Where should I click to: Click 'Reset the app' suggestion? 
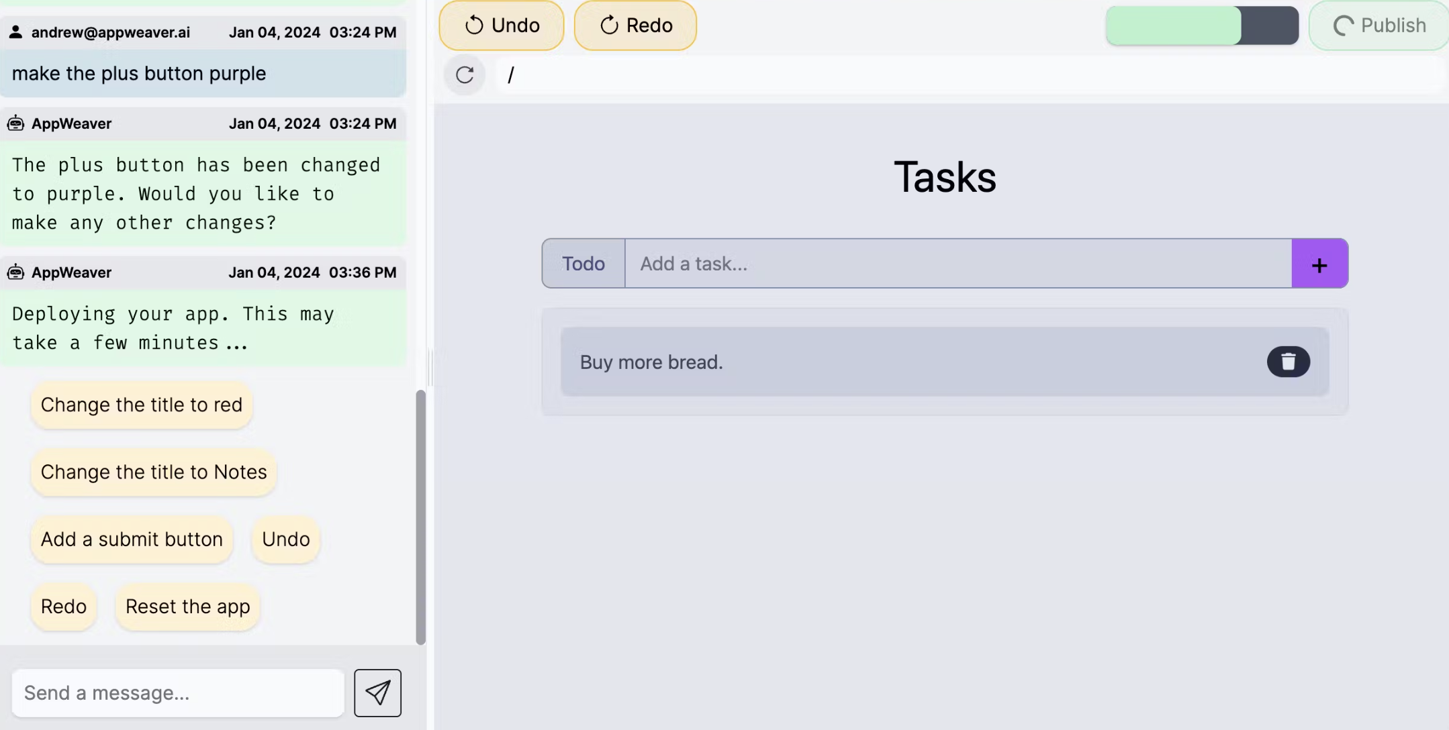(187, 606)
